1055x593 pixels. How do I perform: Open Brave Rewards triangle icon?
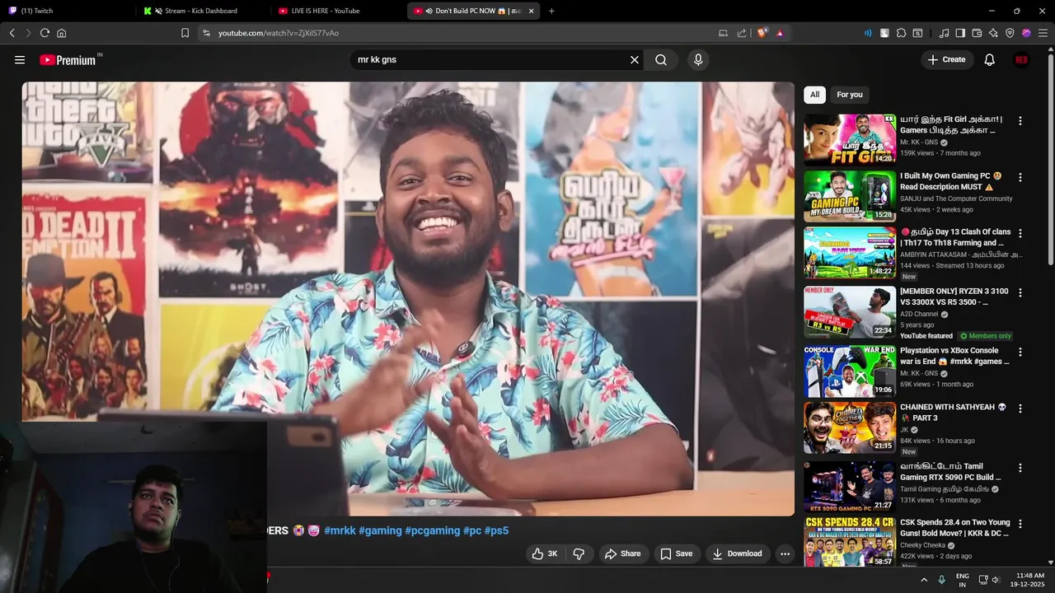[x=780, y=33]
